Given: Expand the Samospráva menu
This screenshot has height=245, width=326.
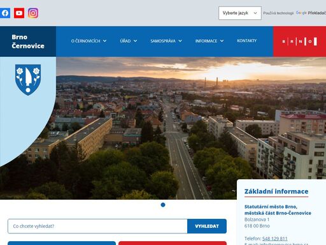Looking at the screenshot, I should [166, 41].
